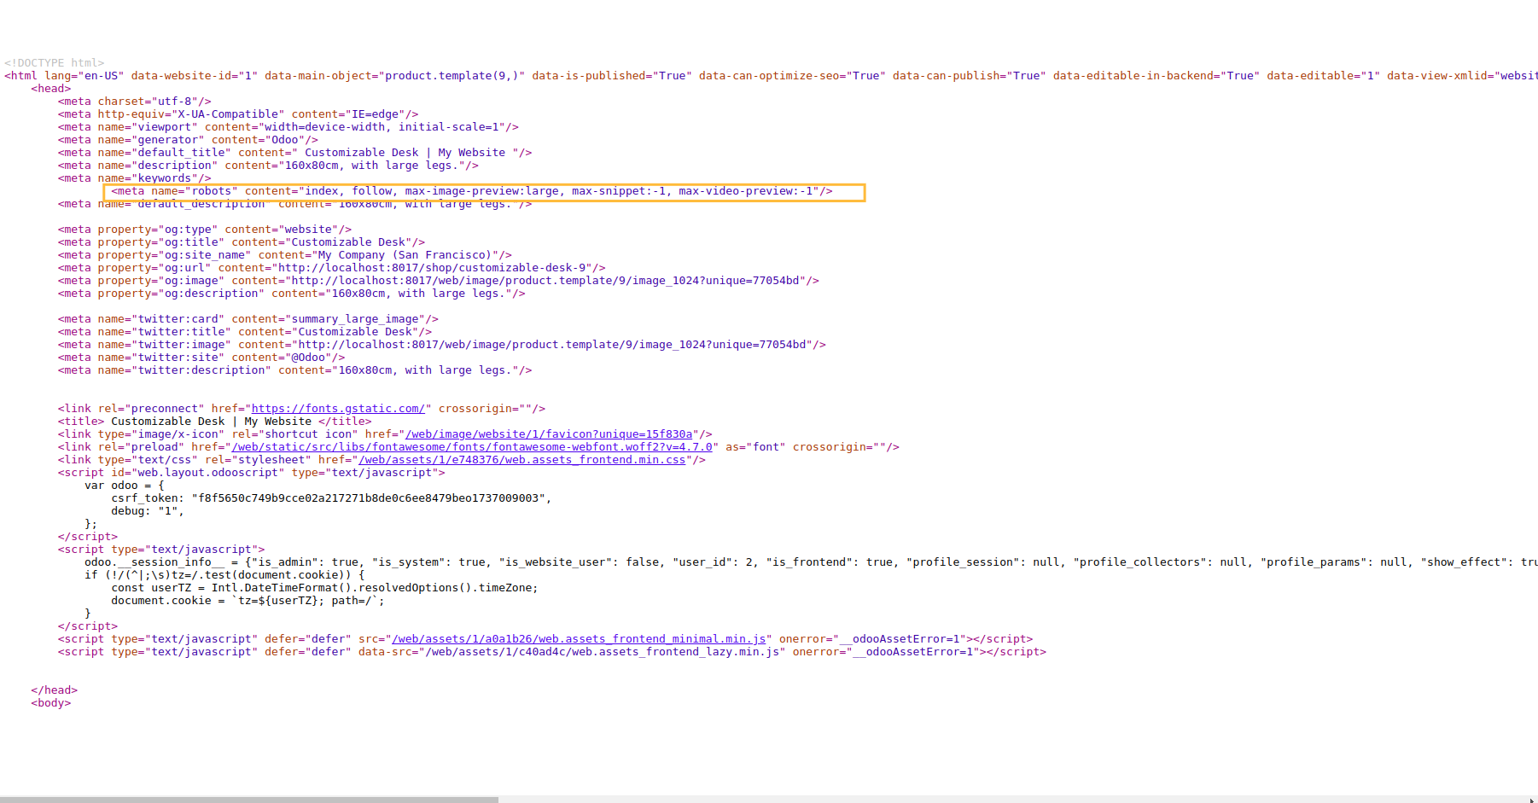Select the X-UA-Compatible meta tag line
Image resolution: width=1538 pixels, height=803 pixels.
point(238,114)
